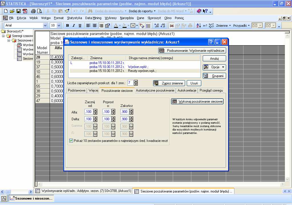Click Podsumowanie: Wyrównanie wykładnicze button
This screenshot has width=292, height=205.
click(x=192, y=51)
